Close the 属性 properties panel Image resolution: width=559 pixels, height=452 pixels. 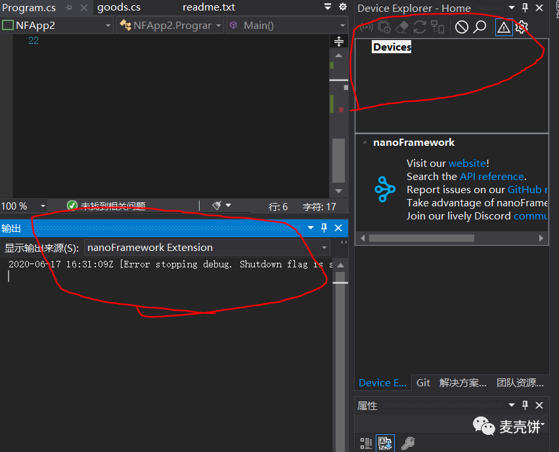539,405
